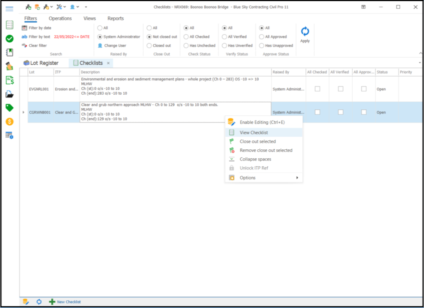Viewport: 424px width, 308px height.
Task: Collapse the ribbon using the chevron
Action: [x=420, y=53]
